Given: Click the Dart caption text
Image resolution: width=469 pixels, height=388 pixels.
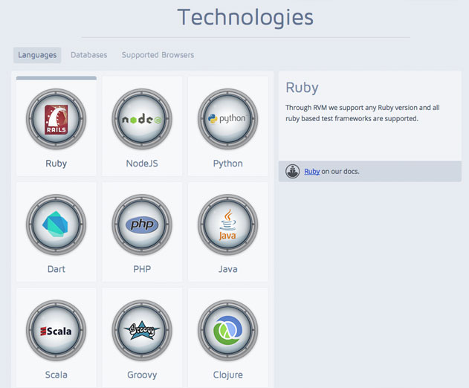Looking at the screenshot, I should [x=56, y=269].
